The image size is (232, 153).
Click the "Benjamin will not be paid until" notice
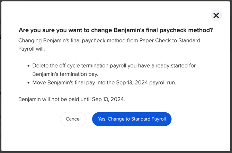tap(54, 99)
